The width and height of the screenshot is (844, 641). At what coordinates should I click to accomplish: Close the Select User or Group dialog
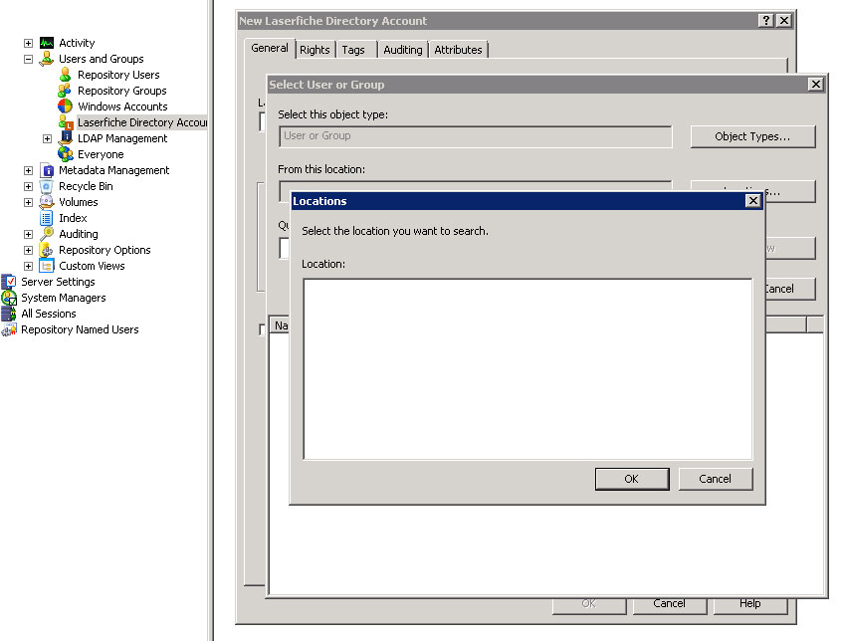pyautogui.click(x=816, y=84)
